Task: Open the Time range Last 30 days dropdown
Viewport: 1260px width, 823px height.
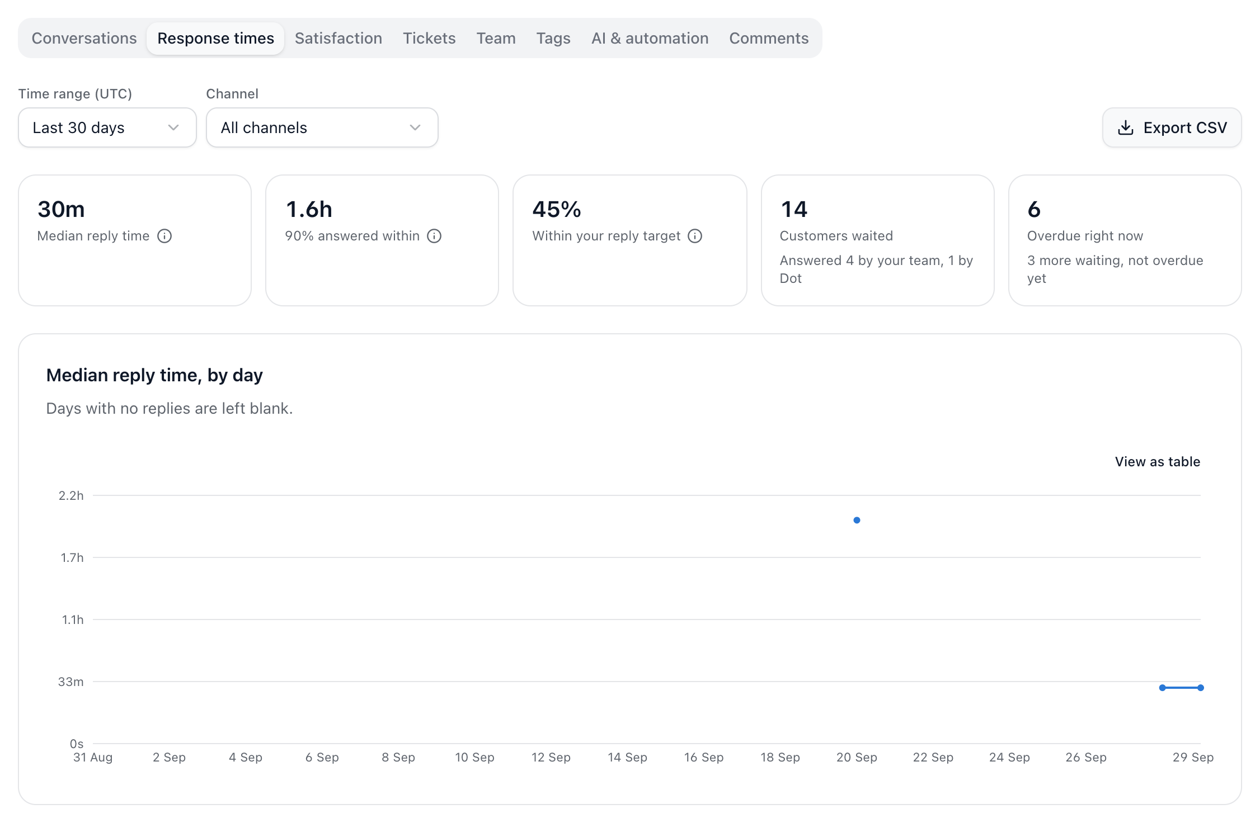Action: click(x=107, y=127)
